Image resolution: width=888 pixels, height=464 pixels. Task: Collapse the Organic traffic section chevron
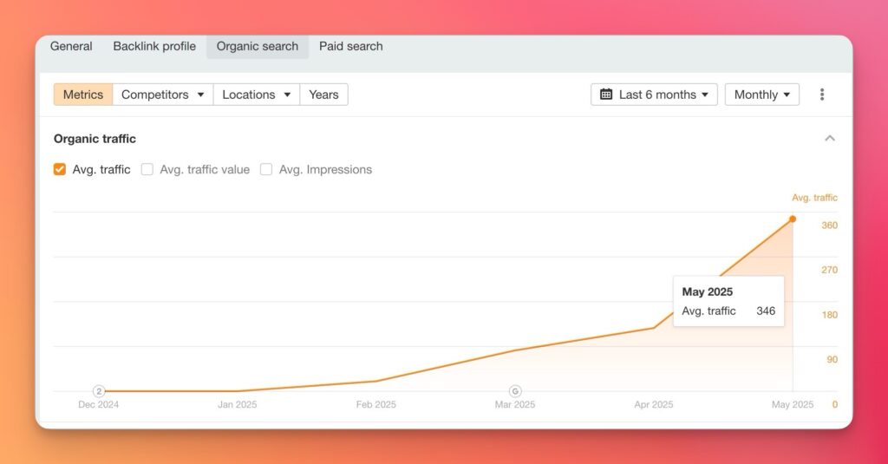point(830,139)
